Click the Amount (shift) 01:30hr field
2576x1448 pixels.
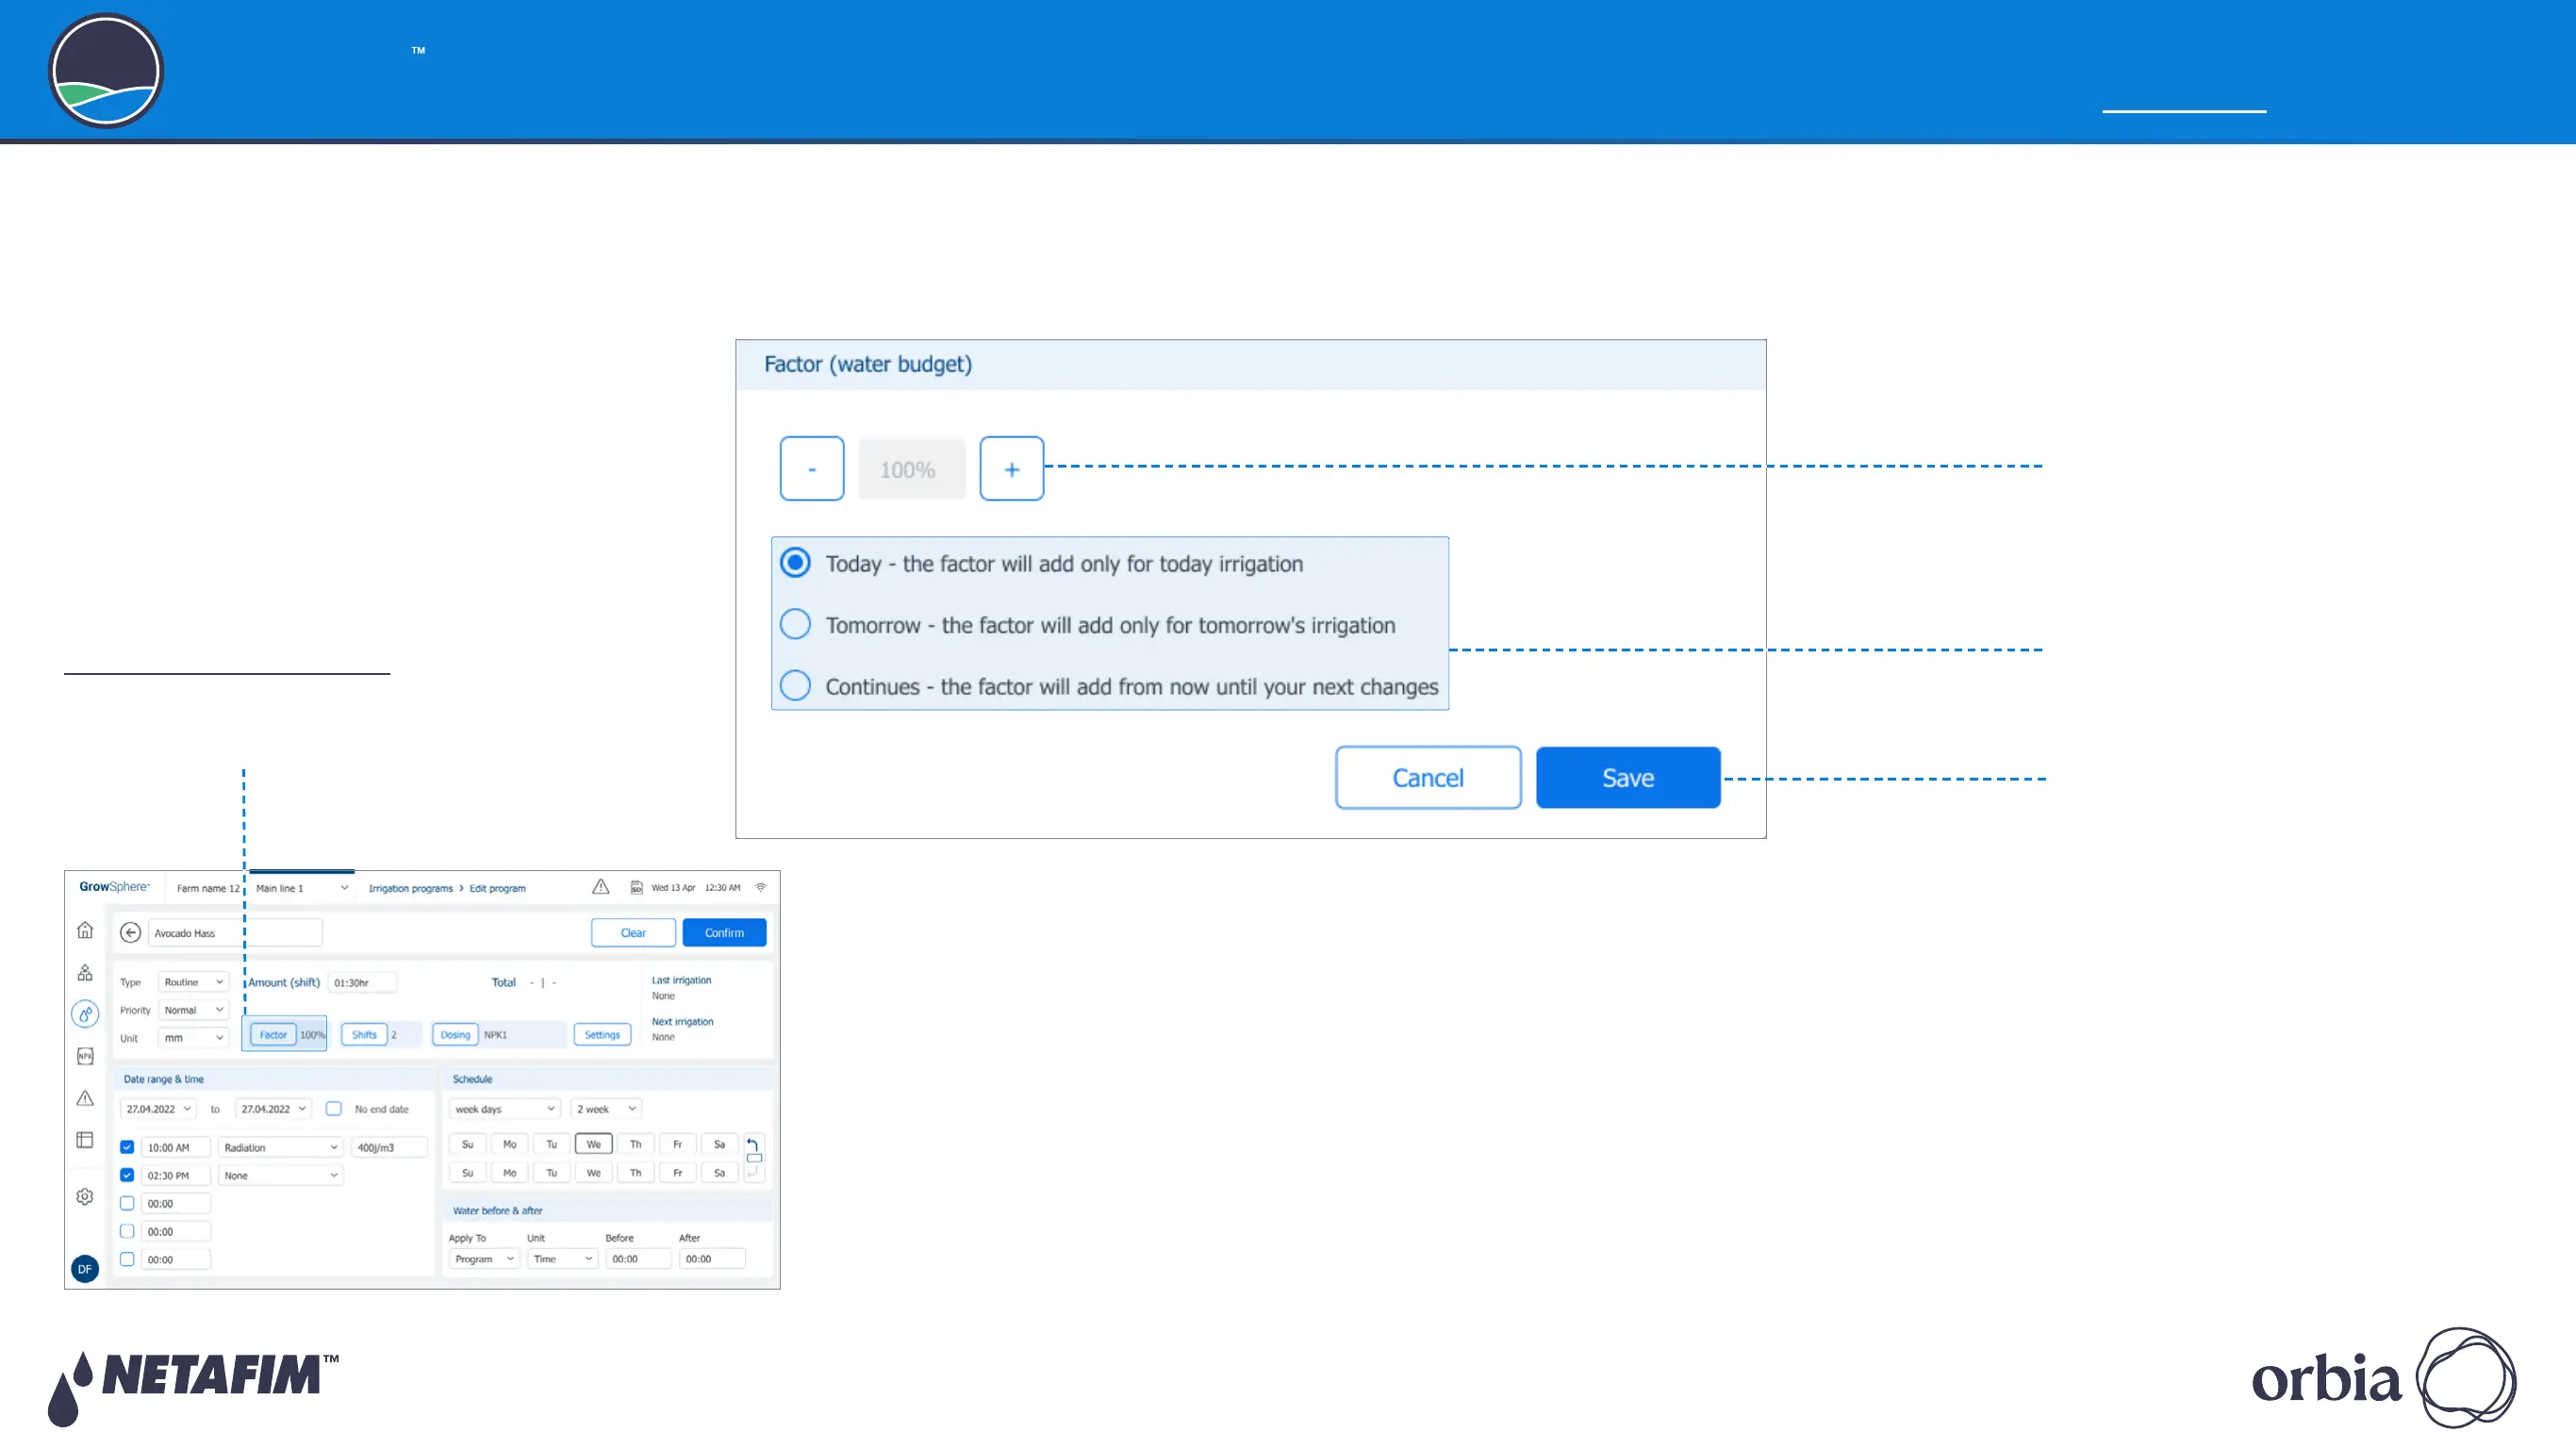coord(363,982)
